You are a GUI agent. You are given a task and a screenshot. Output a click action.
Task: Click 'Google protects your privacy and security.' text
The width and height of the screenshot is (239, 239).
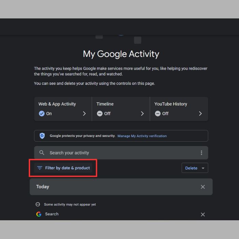83,136
